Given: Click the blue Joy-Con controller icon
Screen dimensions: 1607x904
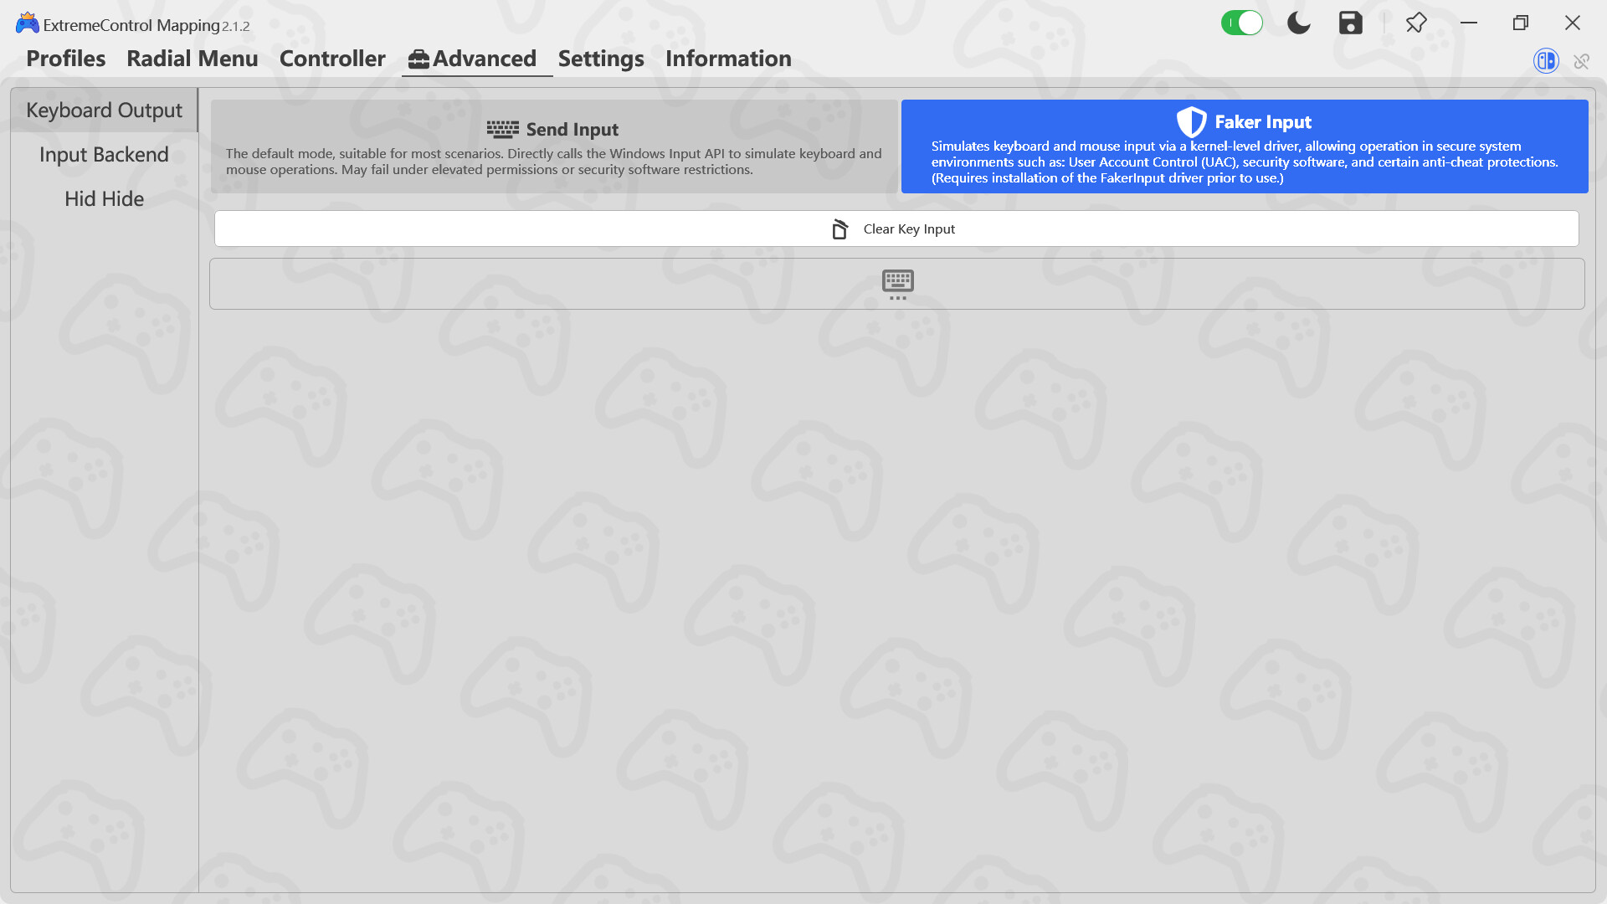Looking at the screenshot, I should pyautogui.click(x=1545, y=60).
